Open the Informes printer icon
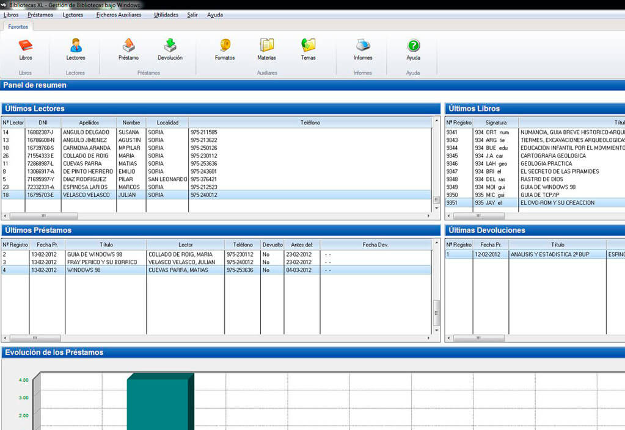 pyautogui.click(x=363, y=46)
